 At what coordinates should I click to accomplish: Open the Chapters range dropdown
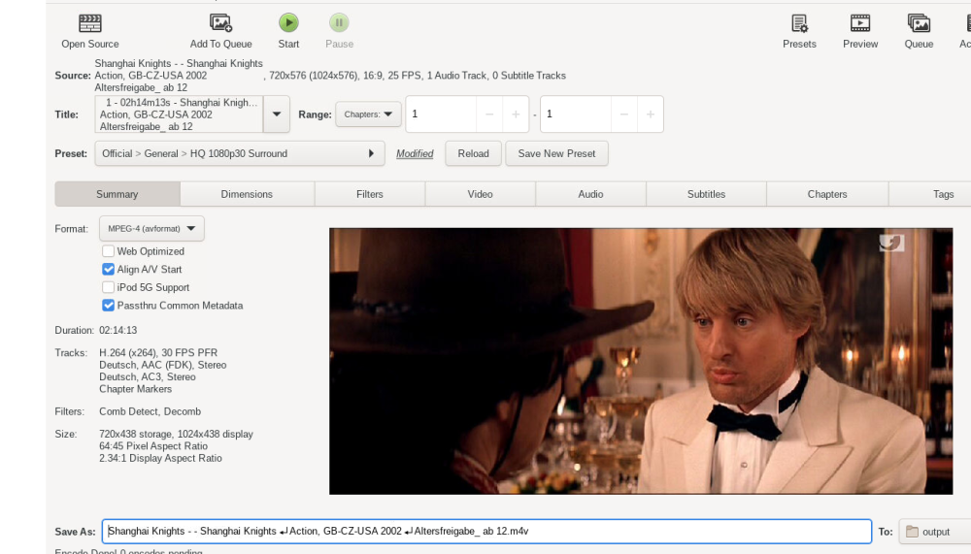click(x=368, y=114)
